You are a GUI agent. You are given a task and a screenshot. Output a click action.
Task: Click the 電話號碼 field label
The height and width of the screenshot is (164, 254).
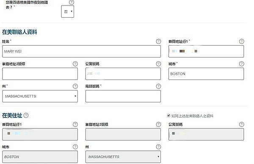click(92, 86)
